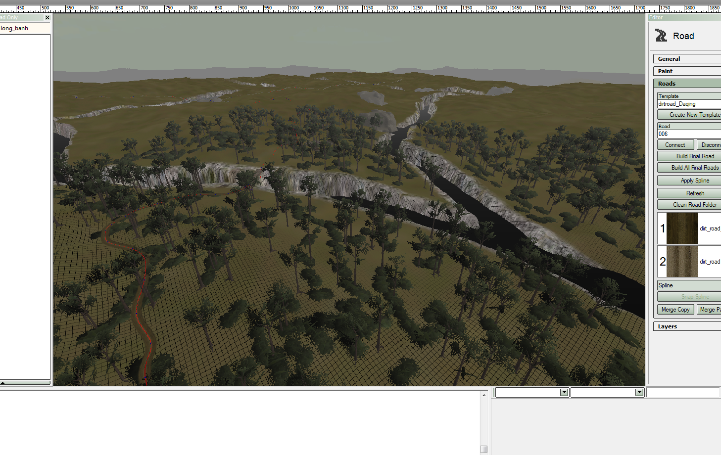Click the Apply Spline button

(689, 181)
